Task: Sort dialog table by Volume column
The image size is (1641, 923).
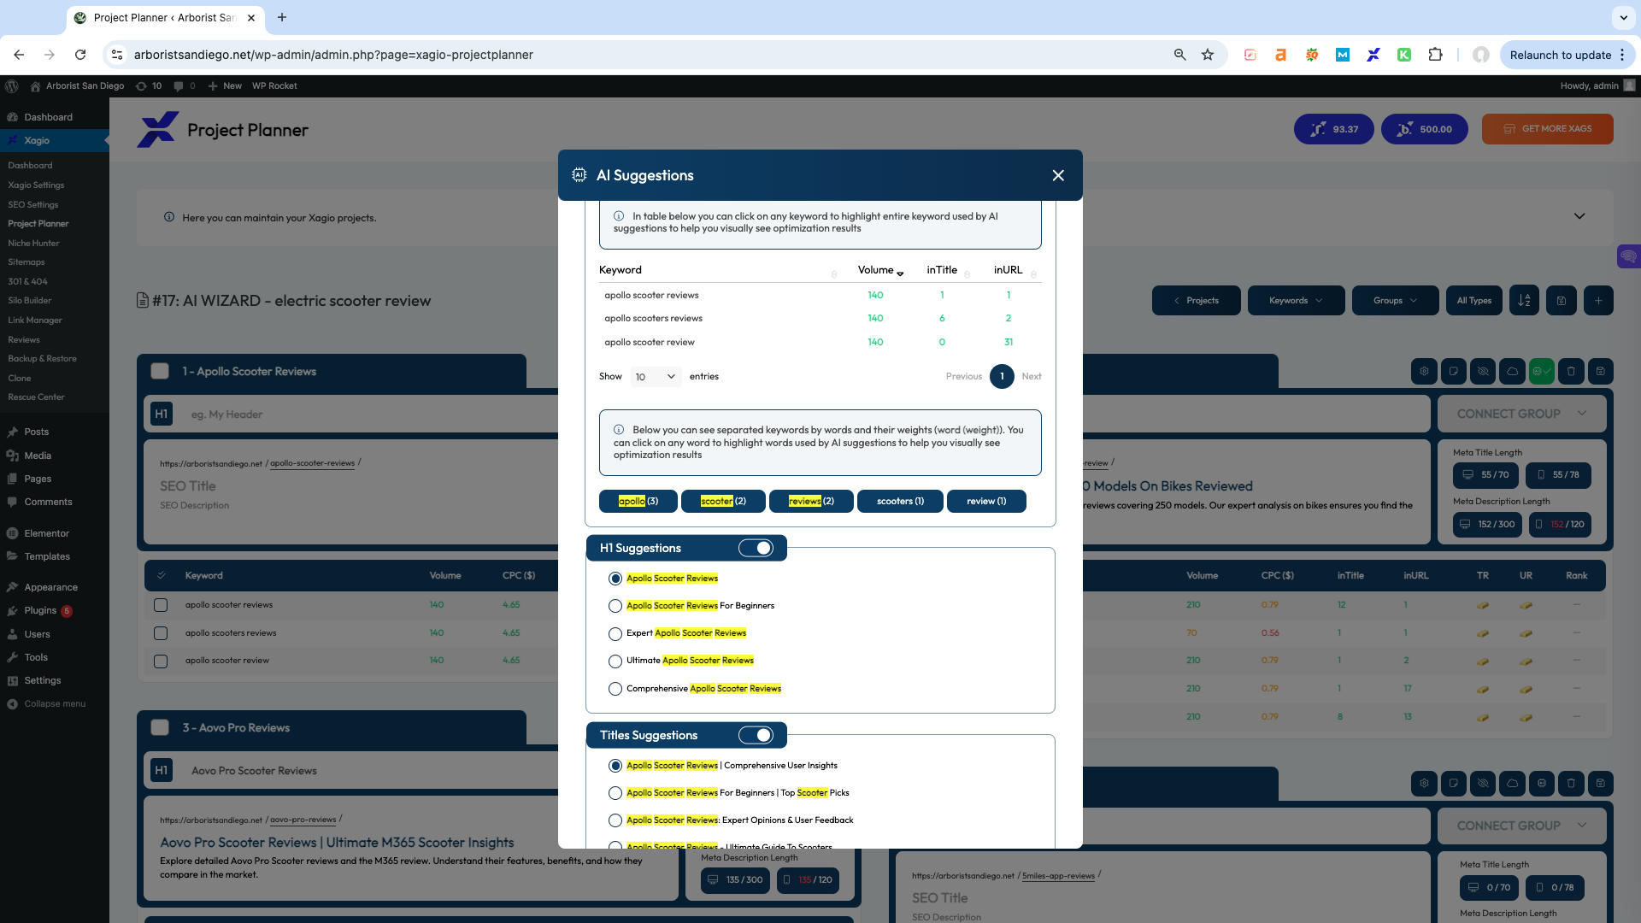Action: tap(880, 270)
